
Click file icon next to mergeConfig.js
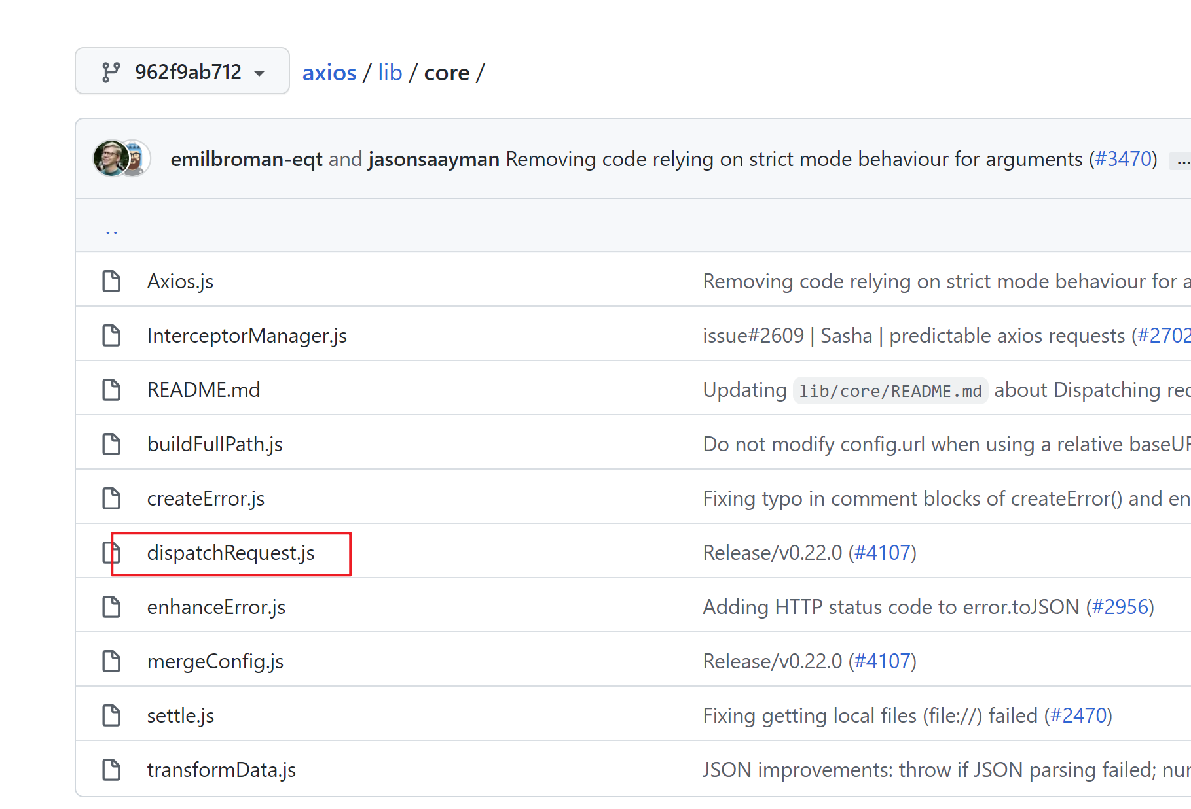[111, 661]
